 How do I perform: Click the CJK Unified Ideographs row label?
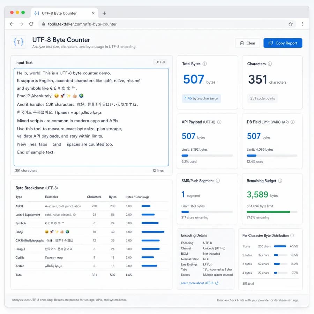(x=29, y=240)
